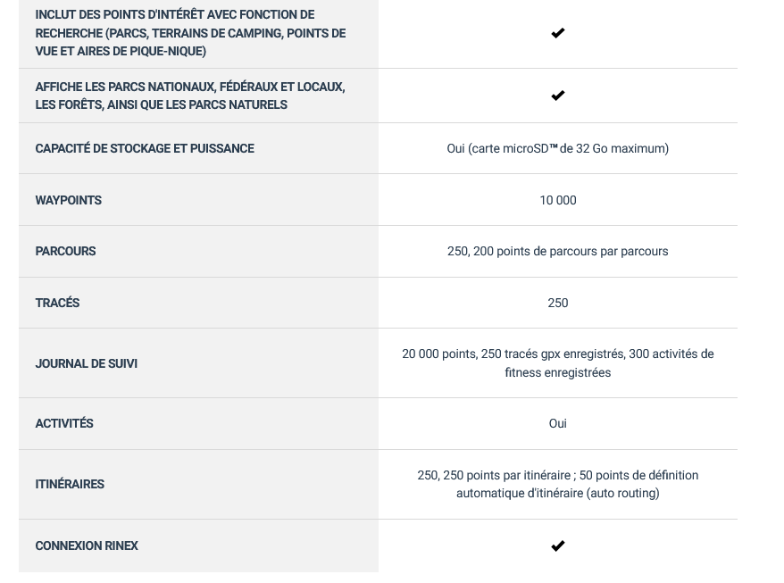Select the Activités row label
Image resolution: width=784 pixels, height=583 pixels.
click(64, 423)
